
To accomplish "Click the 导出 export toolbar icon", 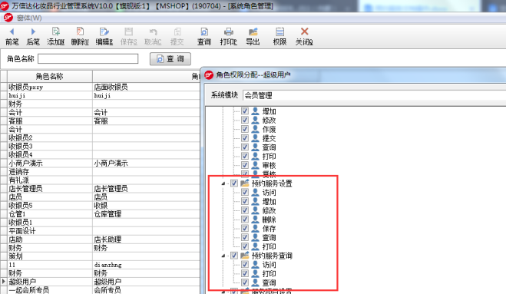I will pyautogui.click(x=253, y=36).
